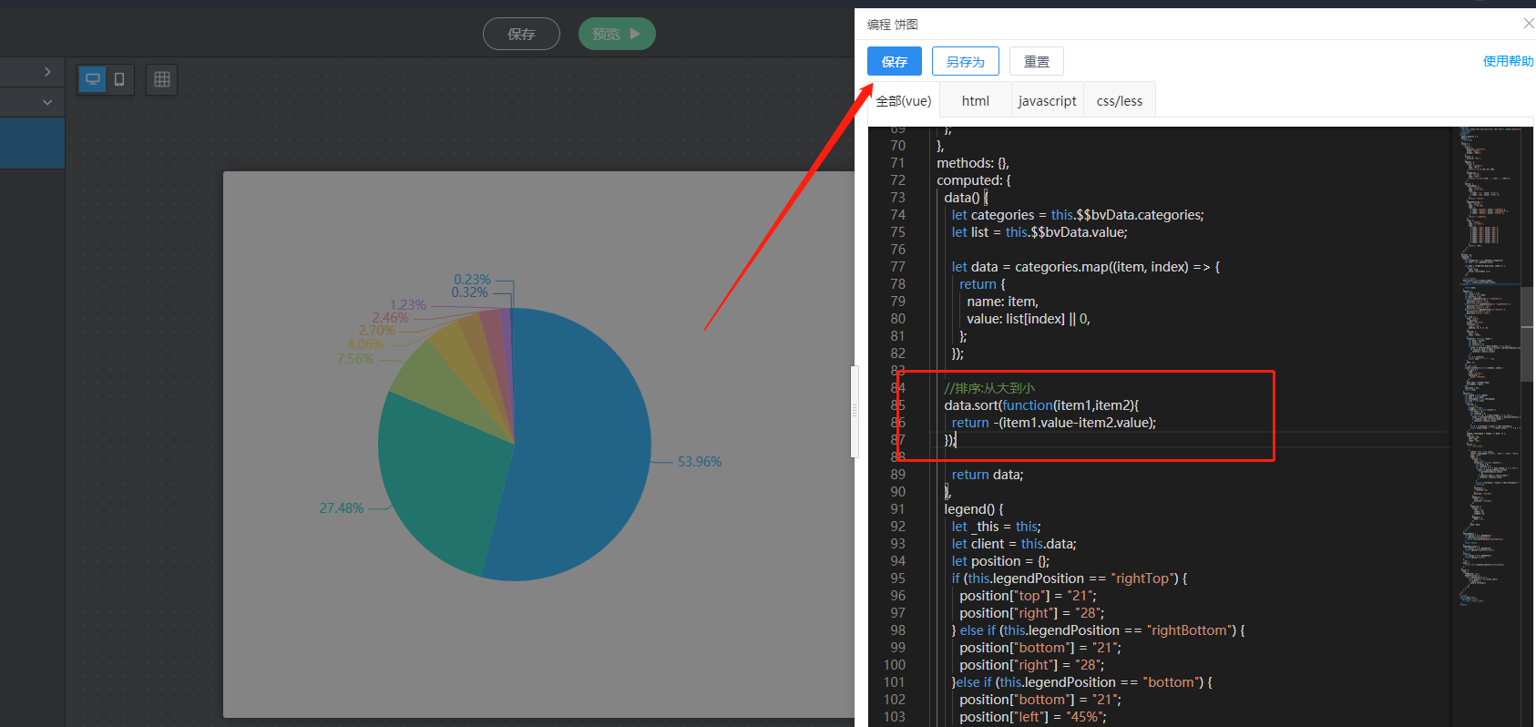Image resolution: width=1536 pixels, height=727 pixels.
Task: Click line 'let categories = this.$$bvData.categories;'
Action: tap(1078, 215)
